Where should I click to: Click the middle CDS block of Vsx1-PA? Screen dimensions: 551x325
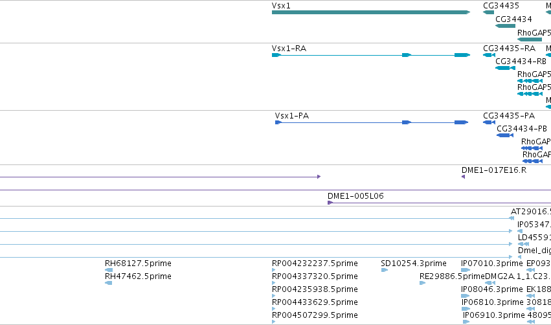407,122
